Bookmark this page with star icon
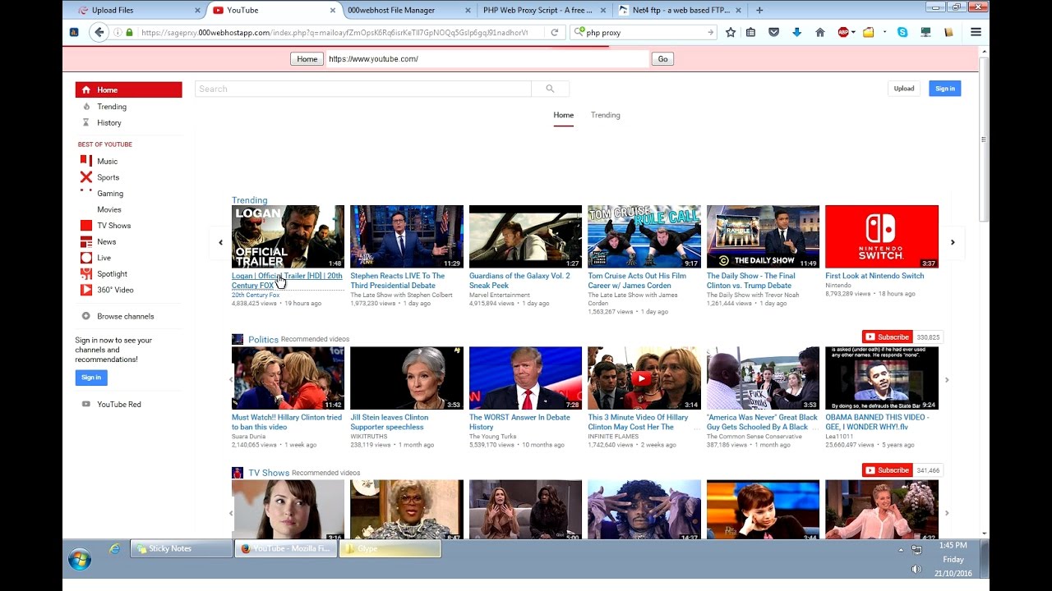The height and width of the screenshot is (591, 1052). tap(731, 33)
